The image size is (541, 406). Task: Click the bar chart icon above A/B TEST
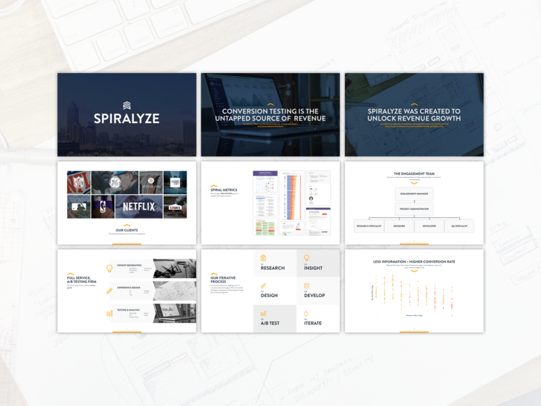(263, 313)
